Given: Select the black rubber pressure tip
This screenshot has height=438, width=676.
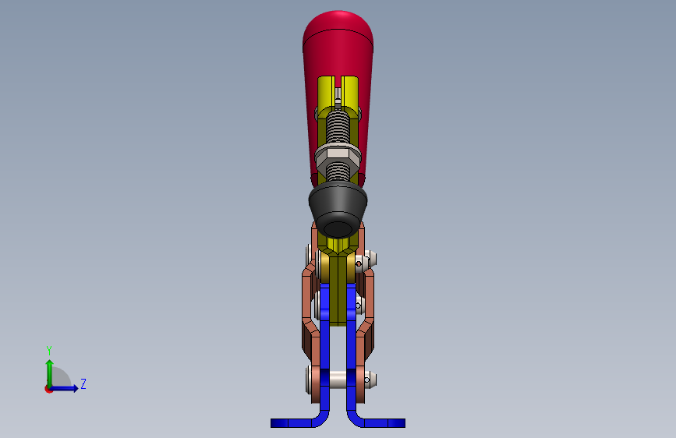Looking at the screenshot, I should [338, 210].
